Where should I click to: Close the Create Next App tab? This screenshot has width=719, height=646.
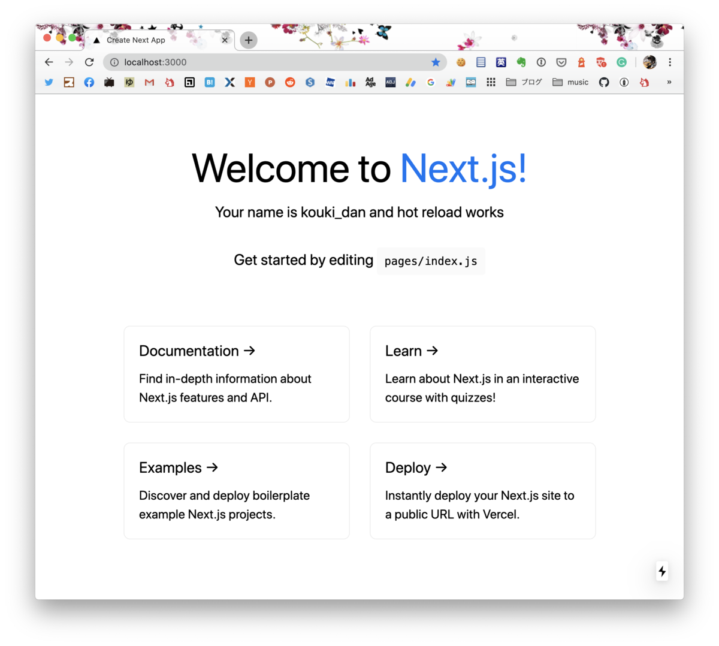click(x=225, y=40)
